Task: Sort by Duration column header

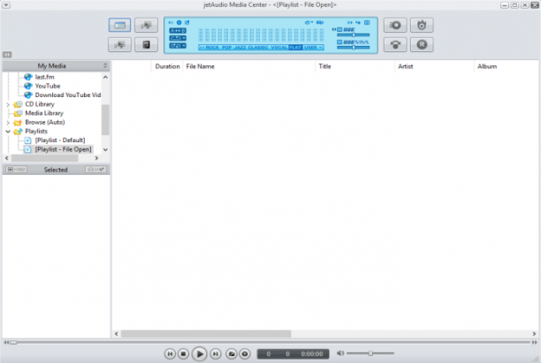Action: click(167, 66)
